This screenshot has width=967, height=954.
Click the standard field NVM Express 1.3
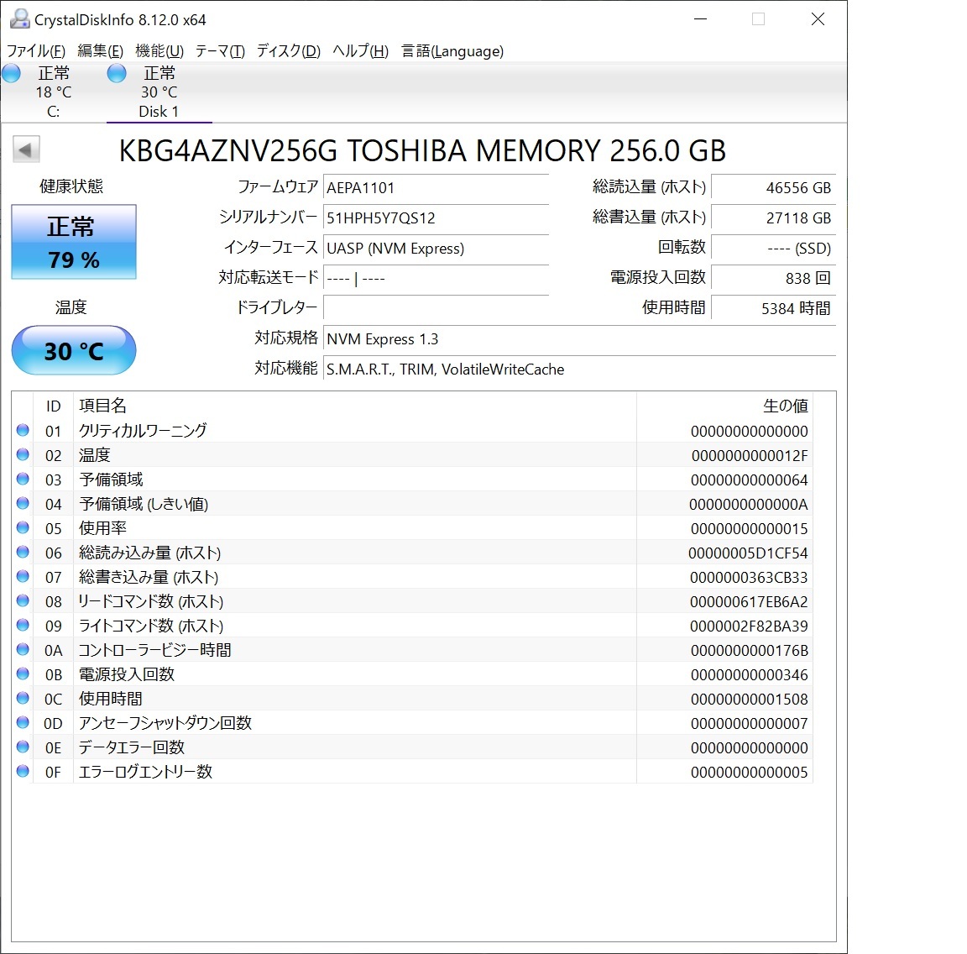(580, 338)
